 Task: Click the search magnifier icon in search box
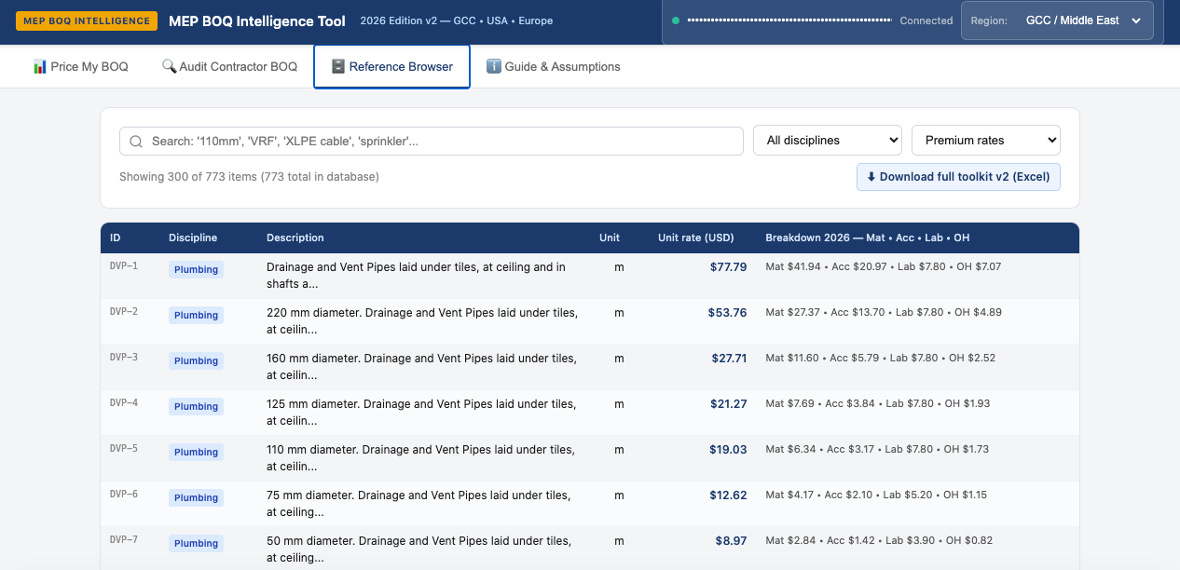pos(136,141)
